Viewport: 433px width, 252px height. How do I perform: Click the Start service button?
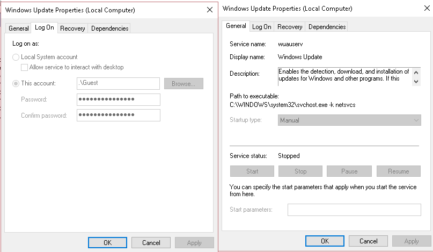tap(252, 171)
